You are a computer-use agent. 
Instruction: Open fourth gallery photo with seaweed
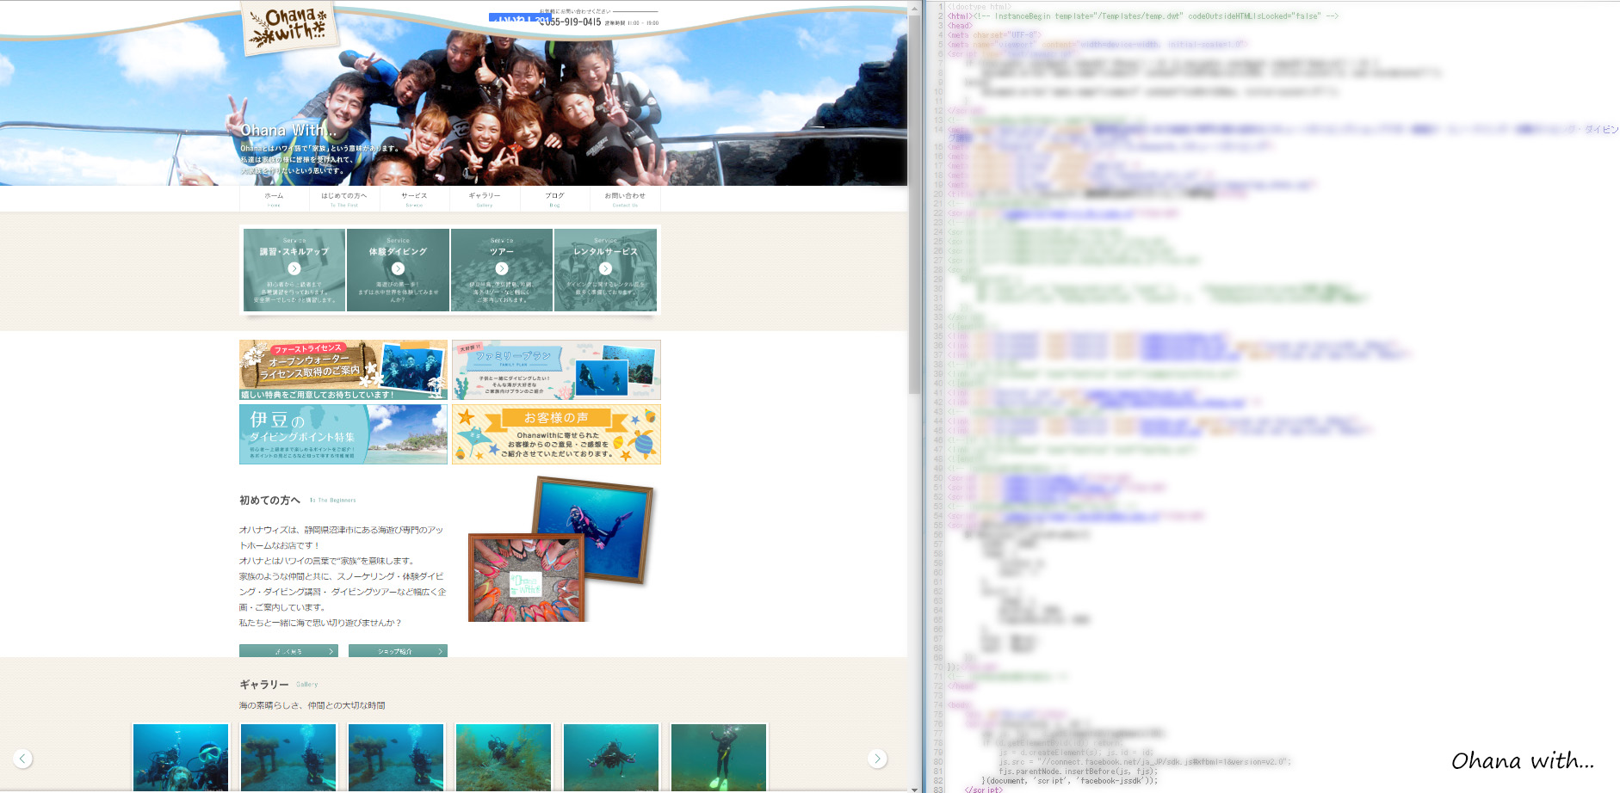click(504, 757)
